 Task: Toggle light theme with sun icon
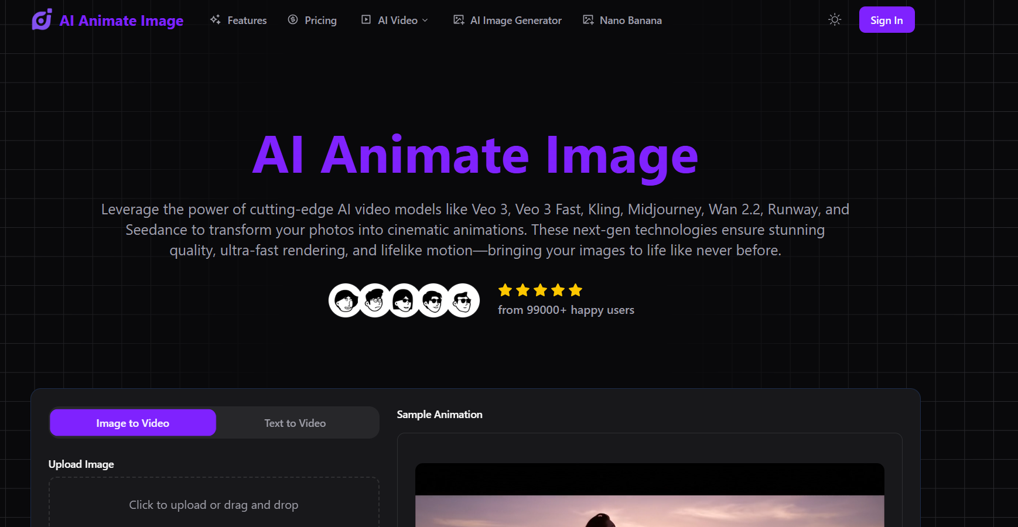pos(835,20)
